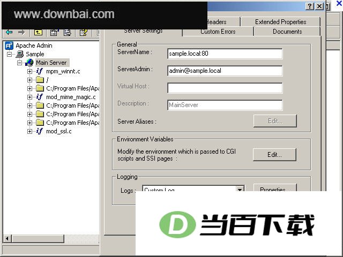Click the forward arrow toolbar icon
Viewport: 343px width, 257px height.
coord(21,33)
